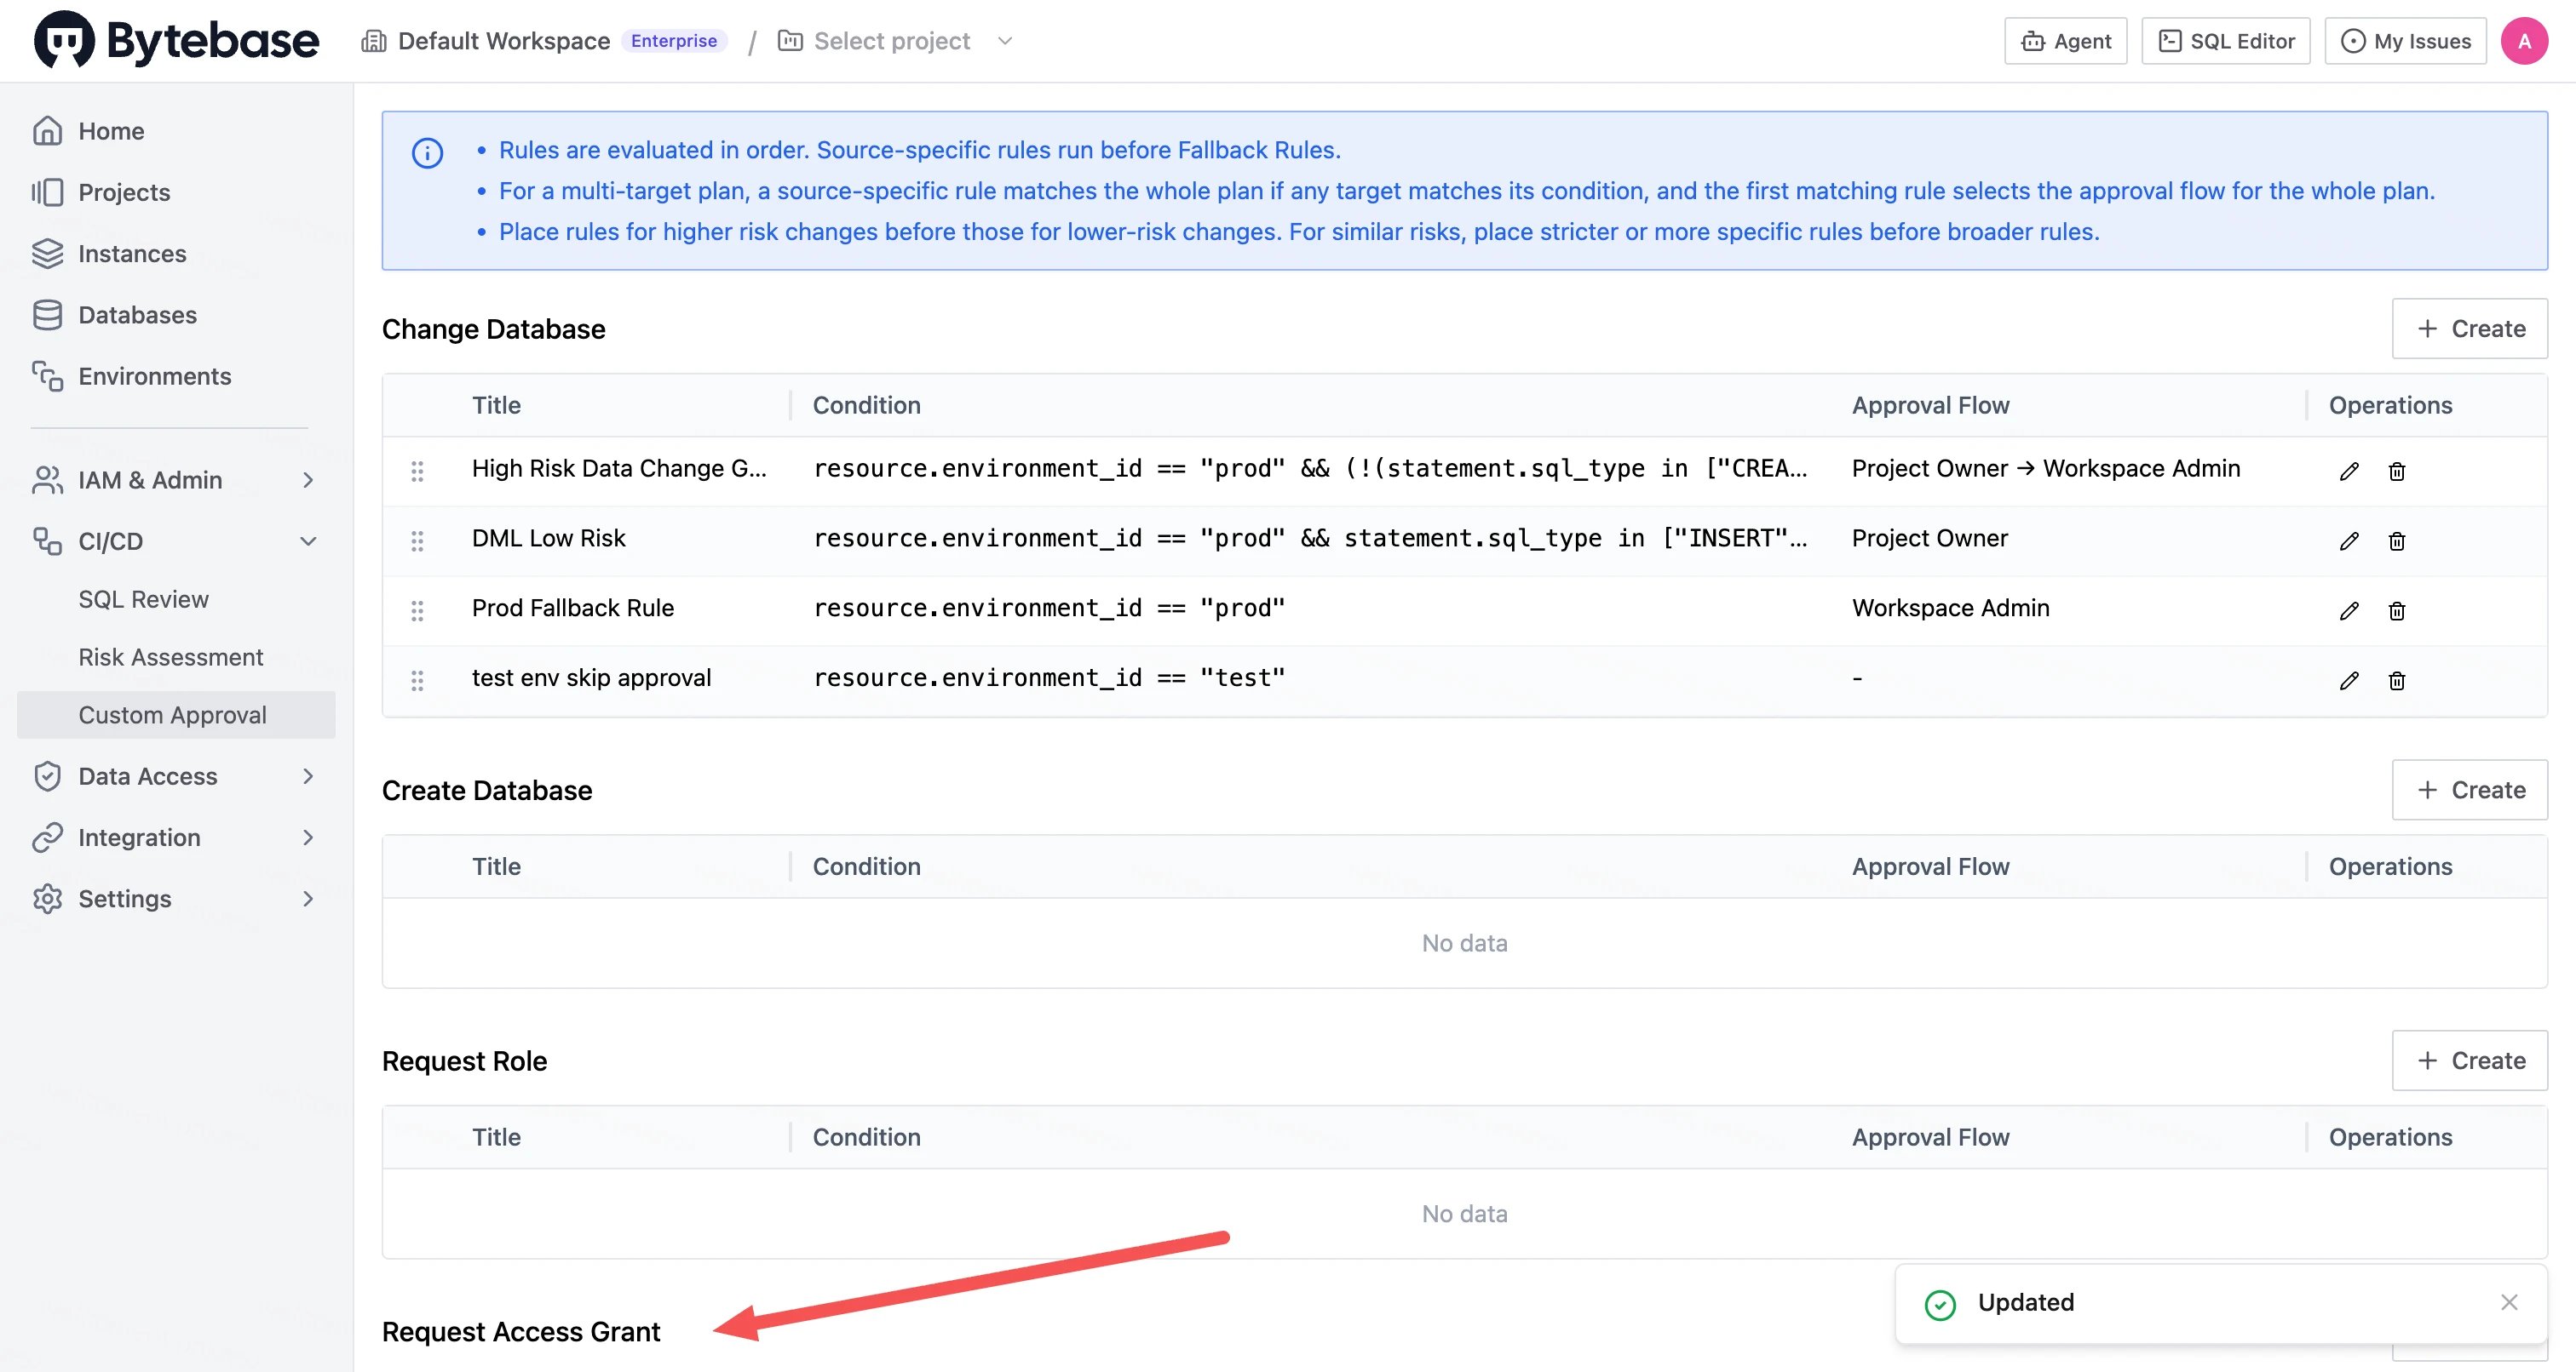
Task: Delete the Prod Fallback Rule
Action: tap(2397, 610)
